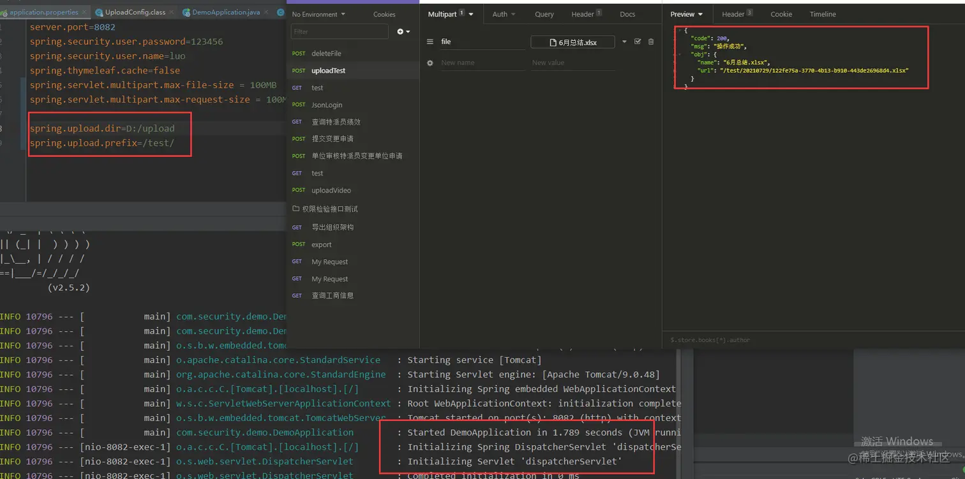The width and height of the screenshot is (965, 479).
Task: Open the JsonLogin POST request
Action: [x=353, y=105]
